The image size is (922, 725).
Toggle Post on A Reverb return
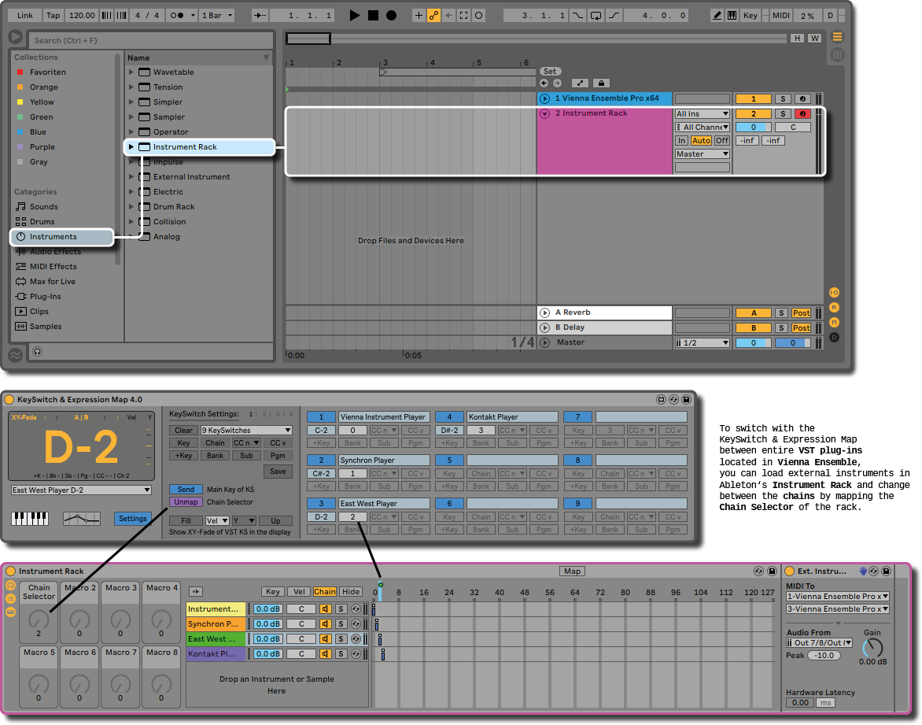pos(801,313)
